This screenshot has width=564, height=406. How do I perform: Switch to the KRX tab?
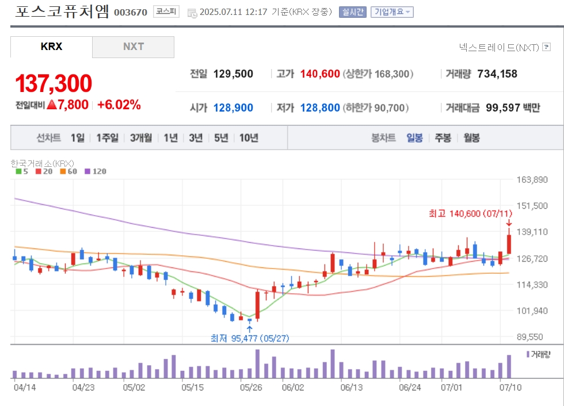point(51,47)
